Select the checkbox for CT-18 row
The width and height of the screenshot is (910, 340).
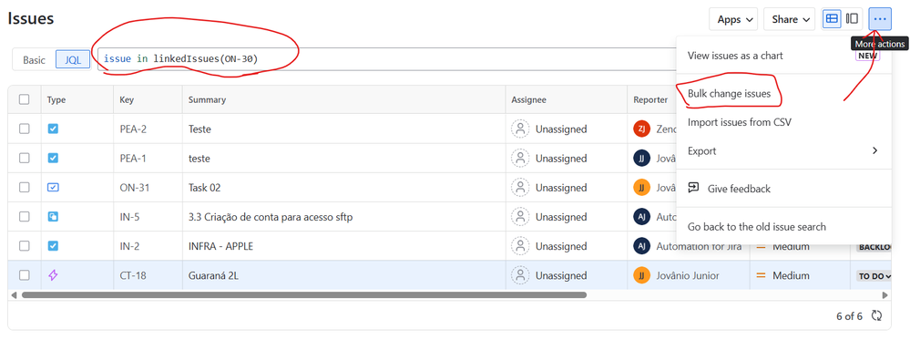click(25, 275)
